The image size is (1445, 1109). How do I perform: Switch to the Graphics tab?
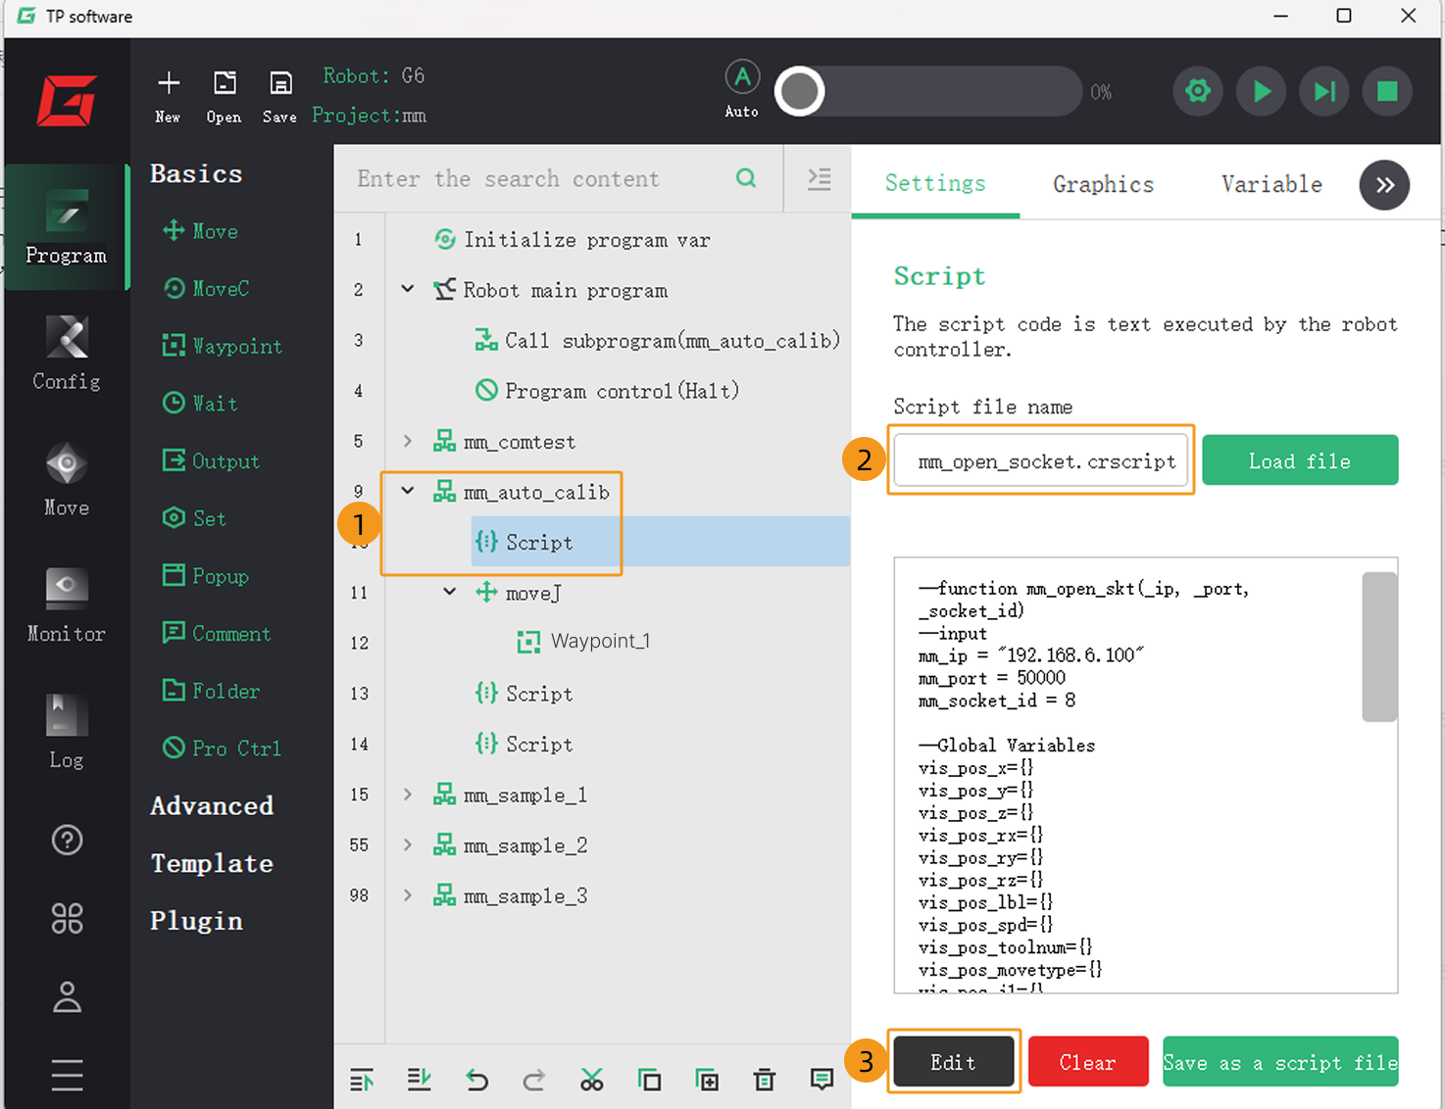(1103, 184)
